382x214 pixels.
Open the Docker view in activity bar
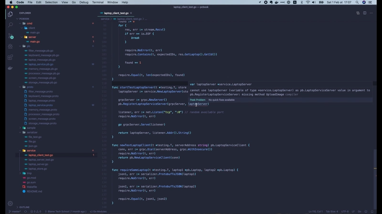[10, 68]
